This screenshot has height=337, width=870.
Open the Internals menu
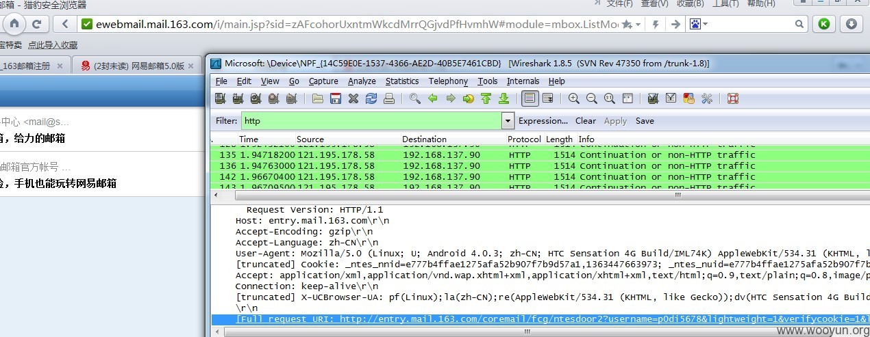(x=523, y=81)
